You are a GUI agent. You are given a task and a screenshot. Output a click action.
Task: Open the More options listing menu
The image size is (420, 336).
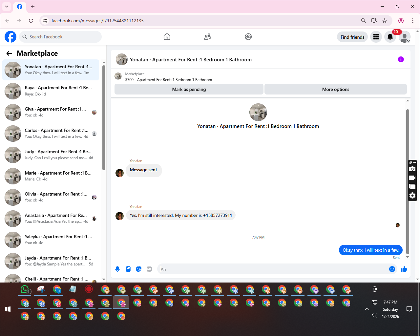(x=336, y=89)
